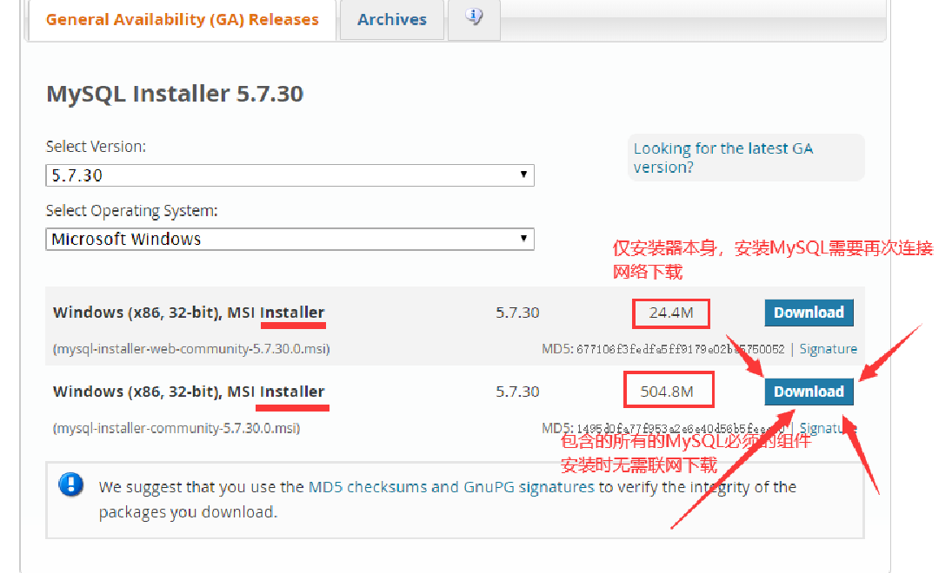The width and height of the screenshot is (952, 573).
Task: Open the Signature link for mysql-installer-community-5.7.30.0.msi
Action: [x=829, y=428]
